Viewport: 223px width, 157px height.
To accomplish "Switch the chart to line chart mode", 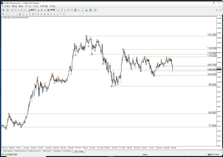I will point(65,10).
